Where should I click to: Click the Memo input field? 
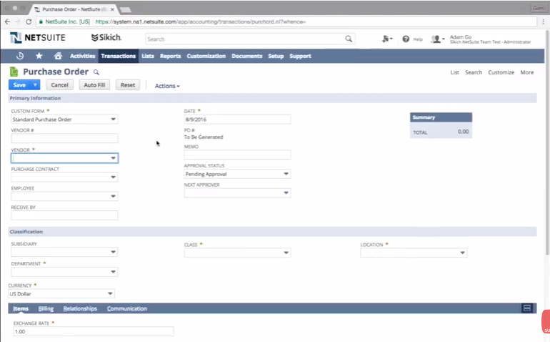click(x=237, y=155)
